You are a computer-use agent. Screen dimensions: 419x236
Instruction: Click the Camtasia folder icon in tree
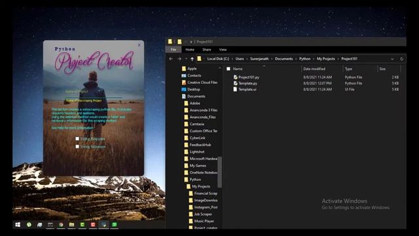tap(186, 124)
